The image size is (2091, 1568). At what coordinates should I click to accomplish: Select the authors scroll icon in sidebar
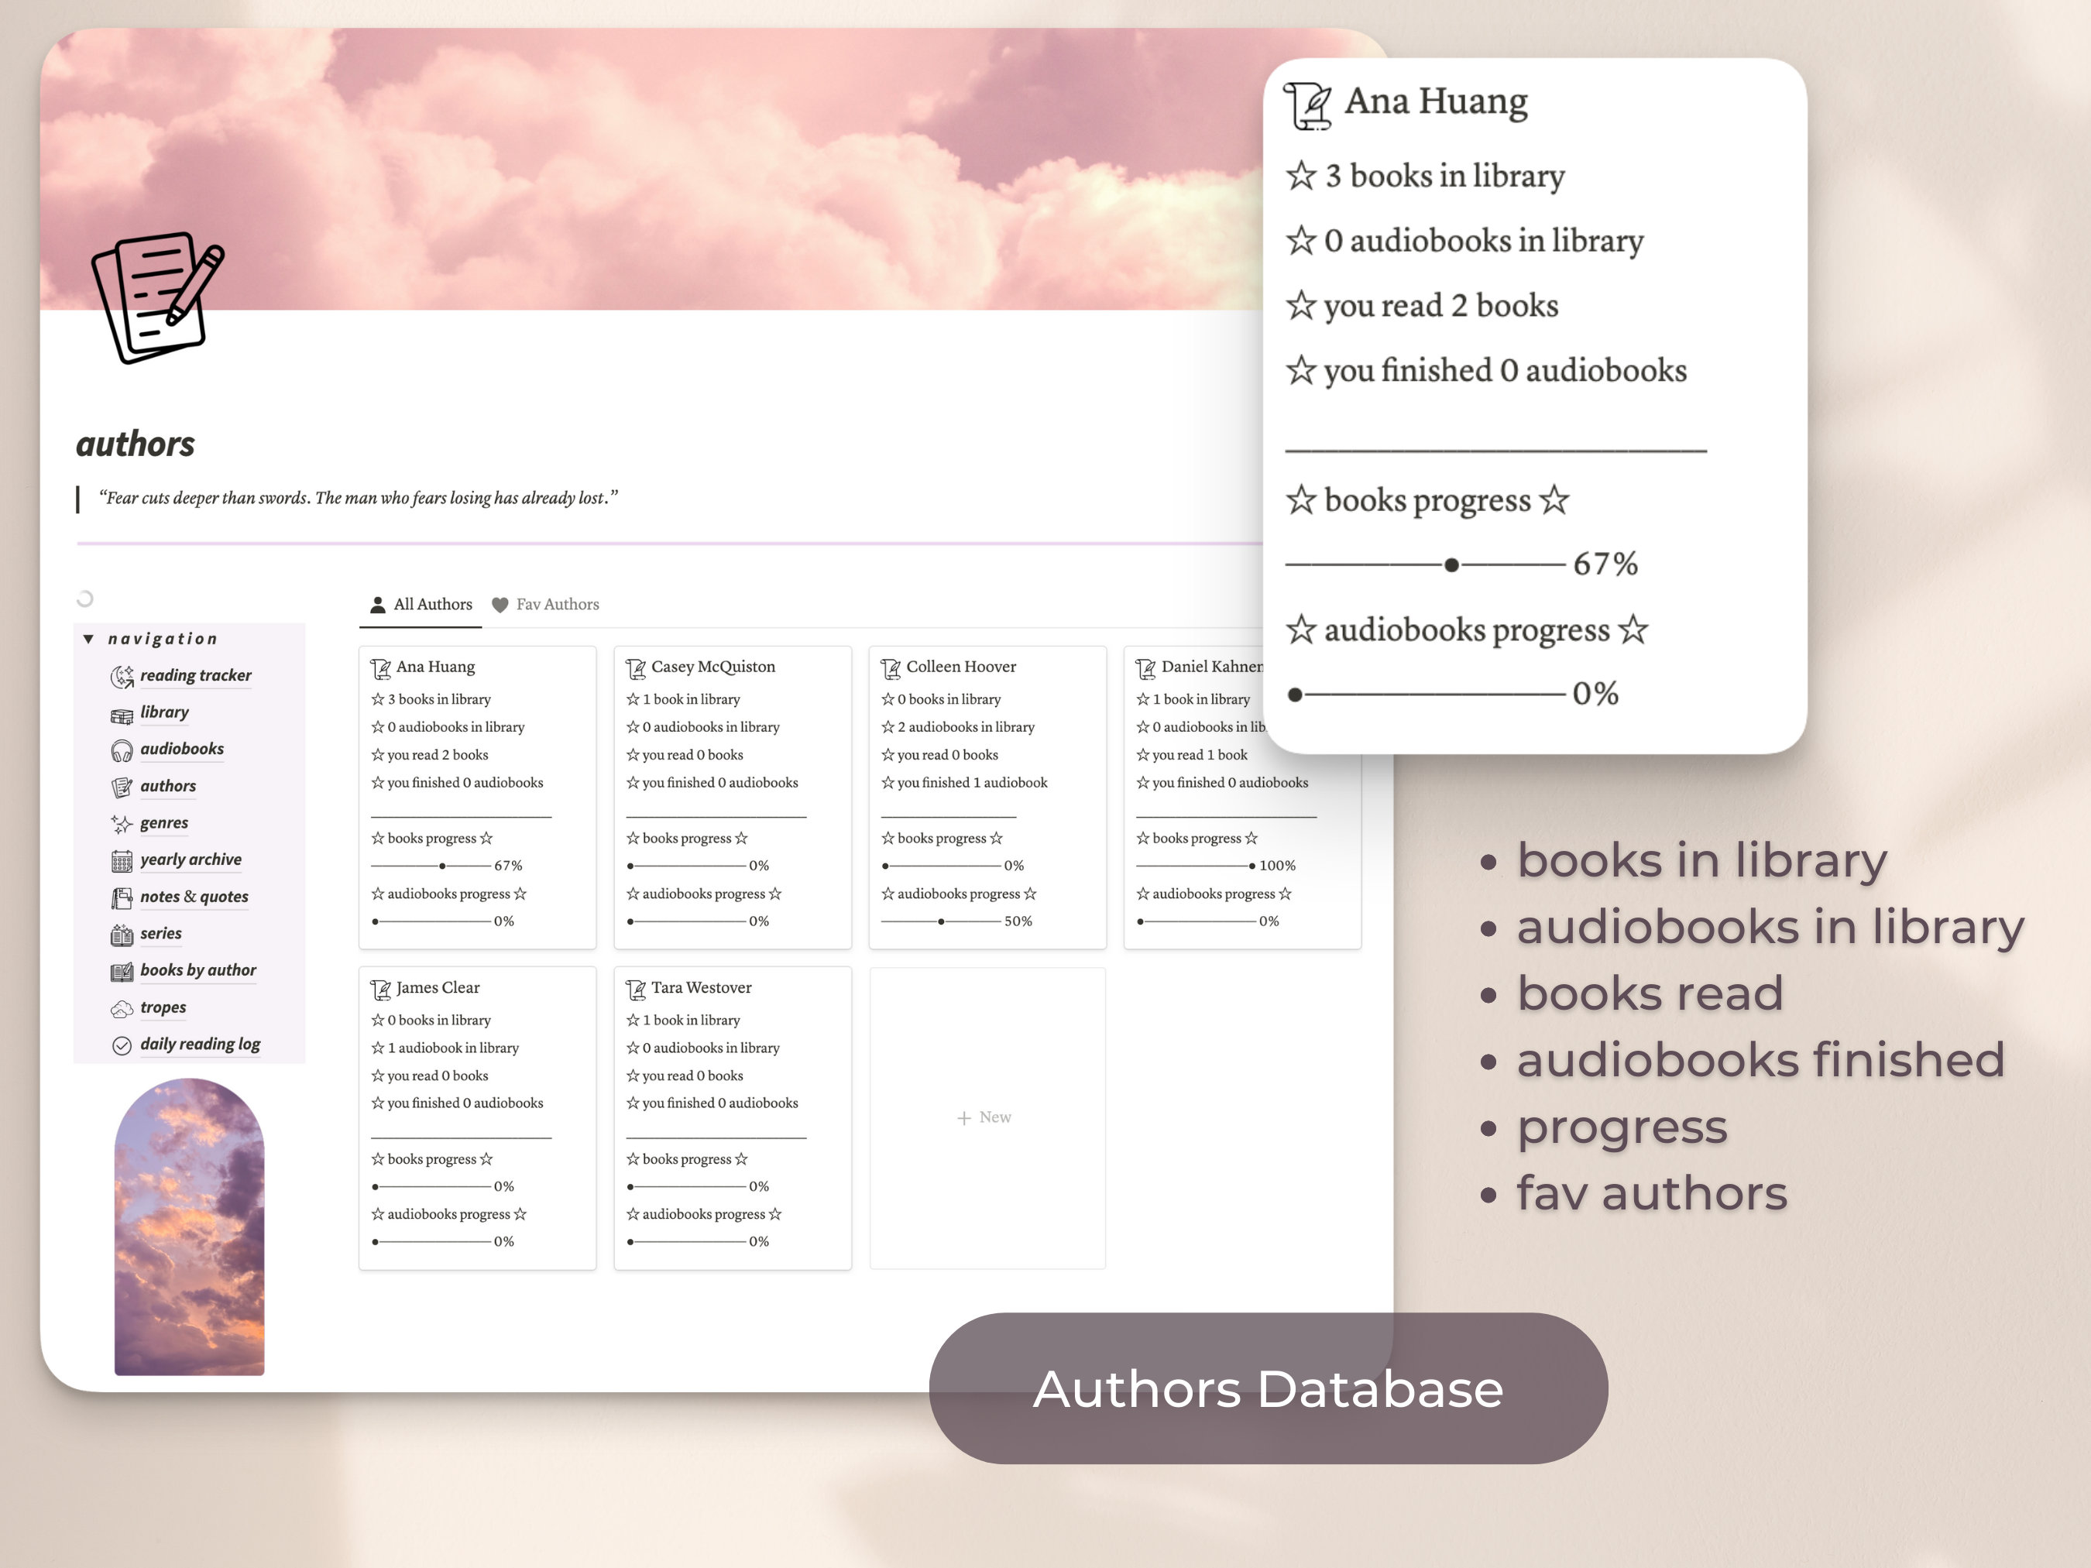pyautogui.click(x=122, y=787)
